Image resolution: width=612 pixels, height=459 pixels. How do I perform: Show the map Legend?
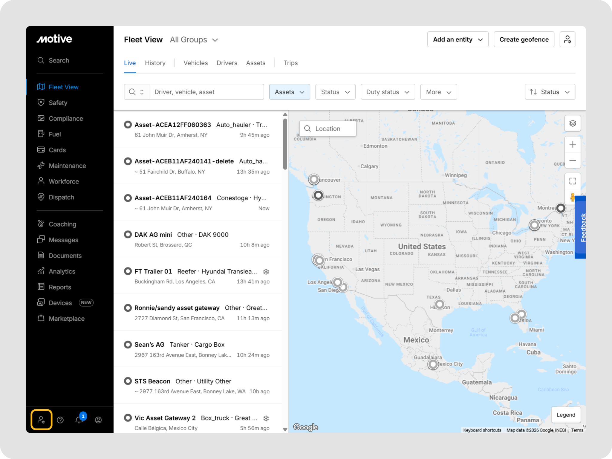coord(565,415)
